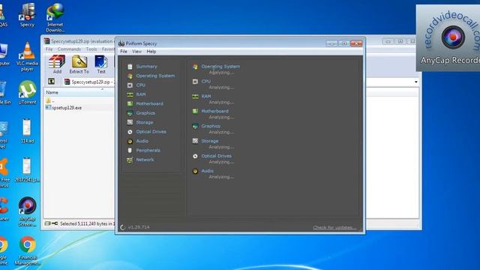The image size is (480, 270).
Task: Open Internet Download Manager desktop icon
Action: [55, 18]
